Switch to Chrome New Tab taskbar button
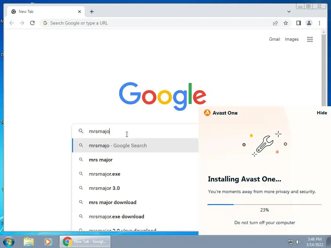The height and width of the screenshot is (248, 331). [85, 242]
